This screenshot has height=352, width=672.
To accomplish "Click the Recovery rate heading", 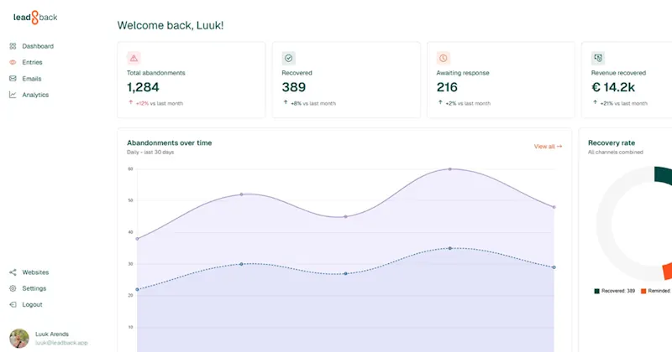I will [612, 142].
